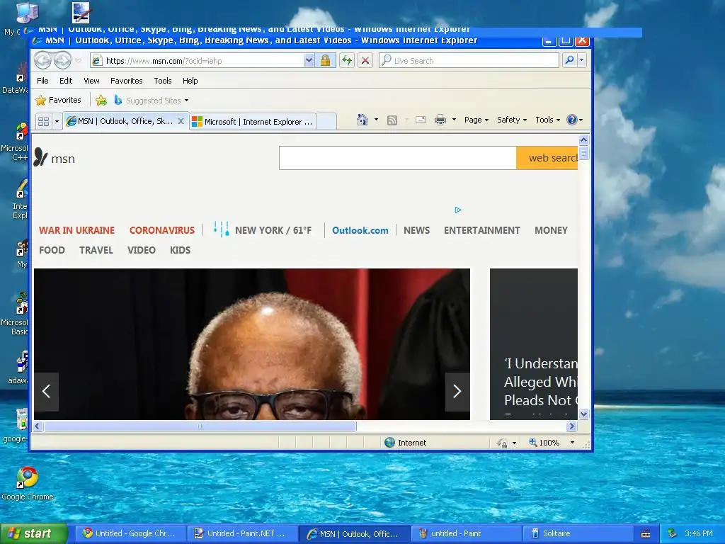Image resolution: width=725 pixels, height=544 pixels.
Task: Click the blue Help question icon
Action: click(x=572, y=120)
